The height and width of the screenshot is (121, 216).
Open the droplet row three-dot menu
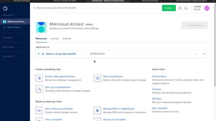[x=204, y=54]
